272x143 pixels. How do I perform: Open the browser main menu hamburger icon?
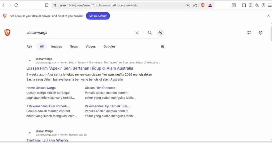tap(270, 5)
